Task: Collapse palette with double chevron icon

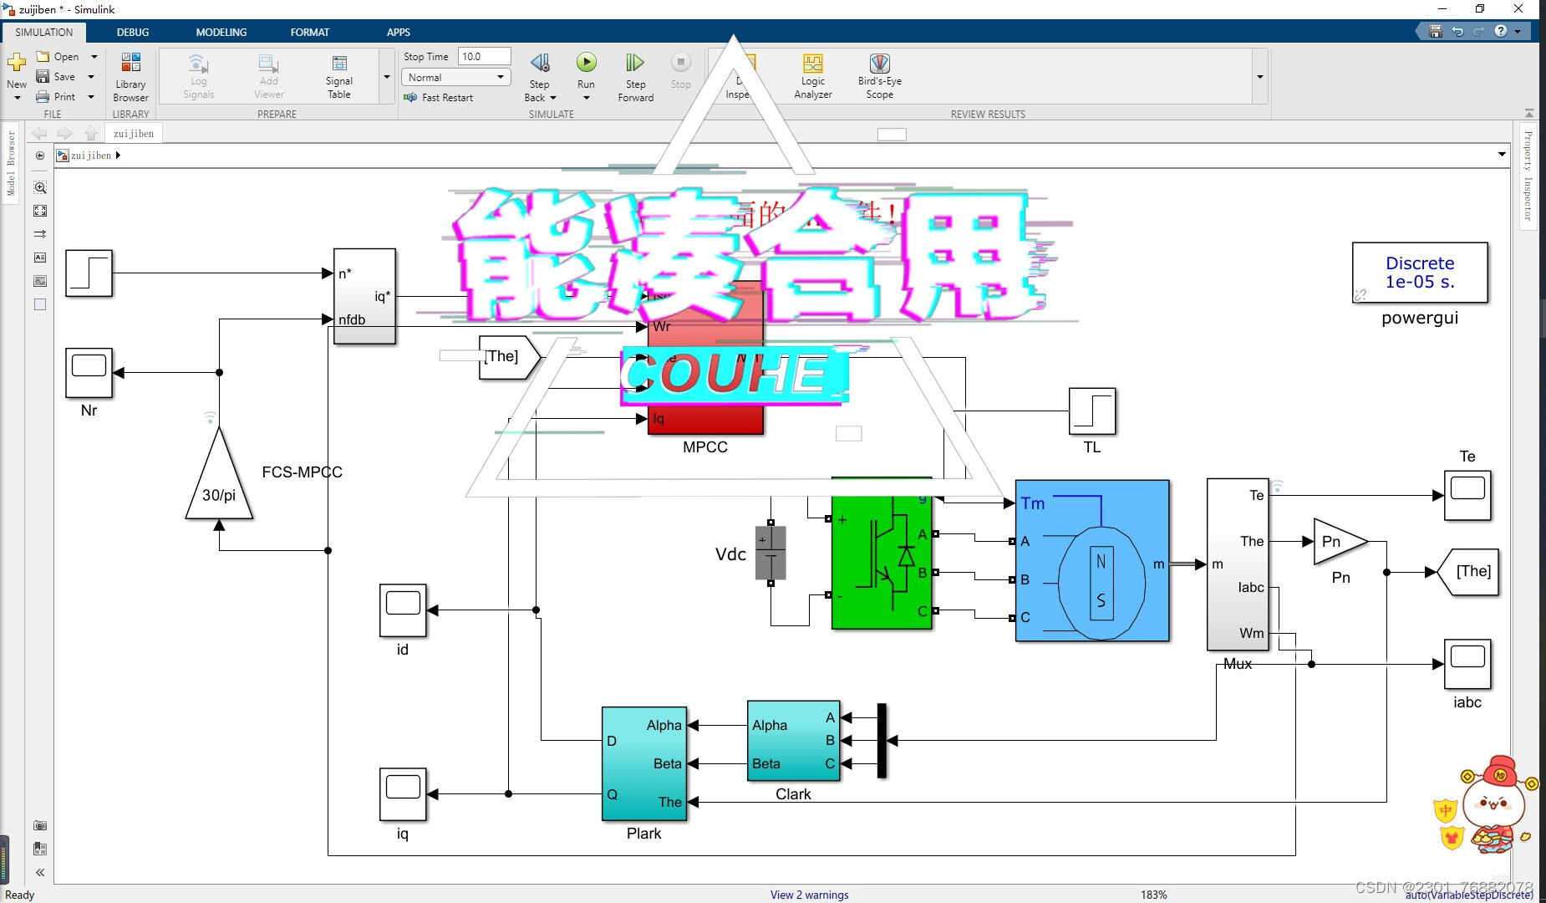Action: point(40,872)
